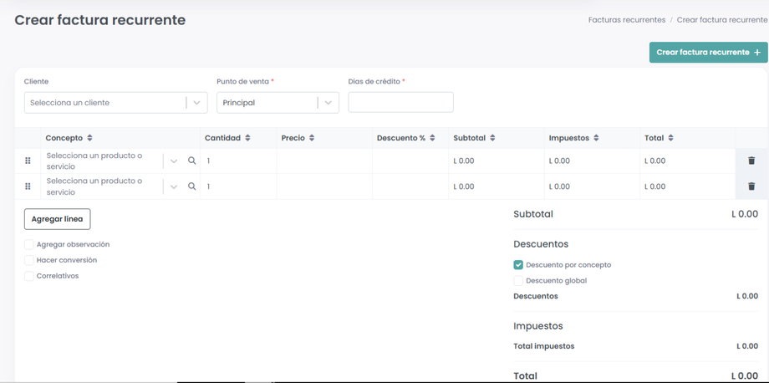The width and height of the screenshot is (769, 383).
Task: Click the Agregar línea button
Action: (x=57, y=219)
